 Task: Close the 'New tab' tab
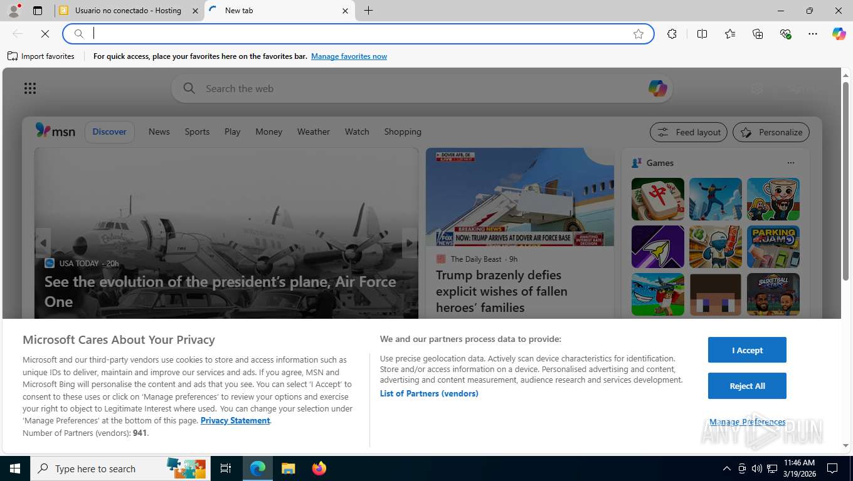click(346, 11)
